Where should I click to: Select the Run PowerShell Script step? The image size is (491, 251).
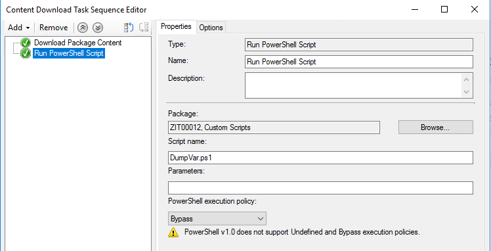69,53
